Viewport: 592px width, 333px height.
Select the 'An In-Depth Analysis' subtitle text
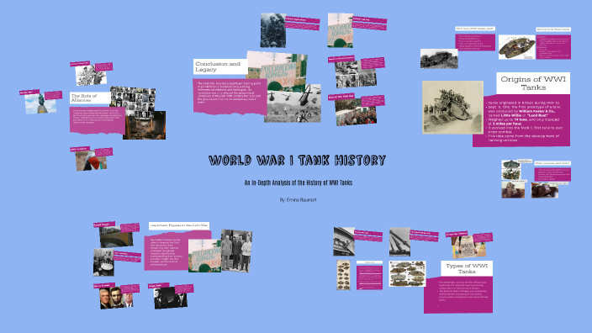[299, 182]
